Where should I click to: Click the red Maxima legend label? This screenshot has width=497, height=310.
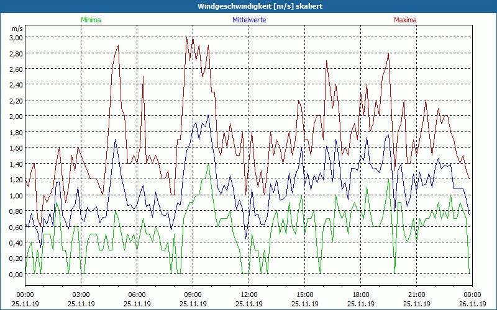(x=405, y=20)
